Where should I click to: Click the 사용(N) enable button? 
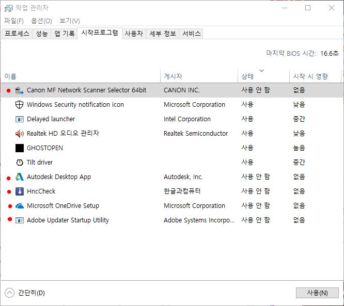(x=317, y=293)
